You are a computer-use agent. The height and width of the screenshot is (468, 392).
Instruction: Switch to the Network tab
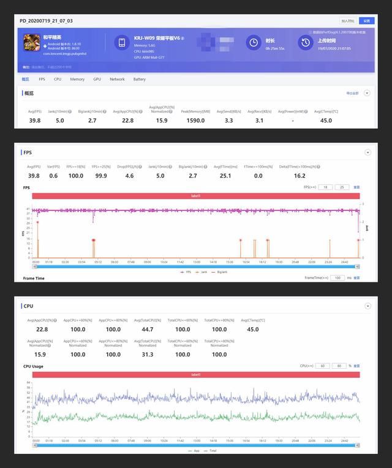[x=117, y=79]
